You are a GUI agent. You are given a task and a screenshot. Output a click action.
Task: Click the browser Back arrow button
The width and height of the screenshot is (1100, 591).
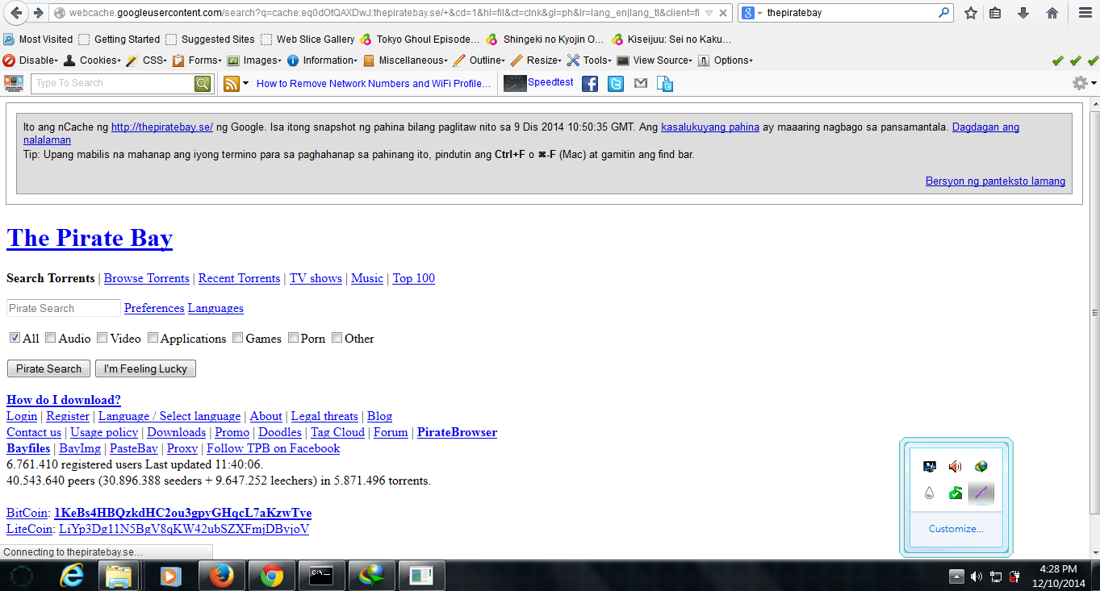pyautogui.click(x=16, y=12)
